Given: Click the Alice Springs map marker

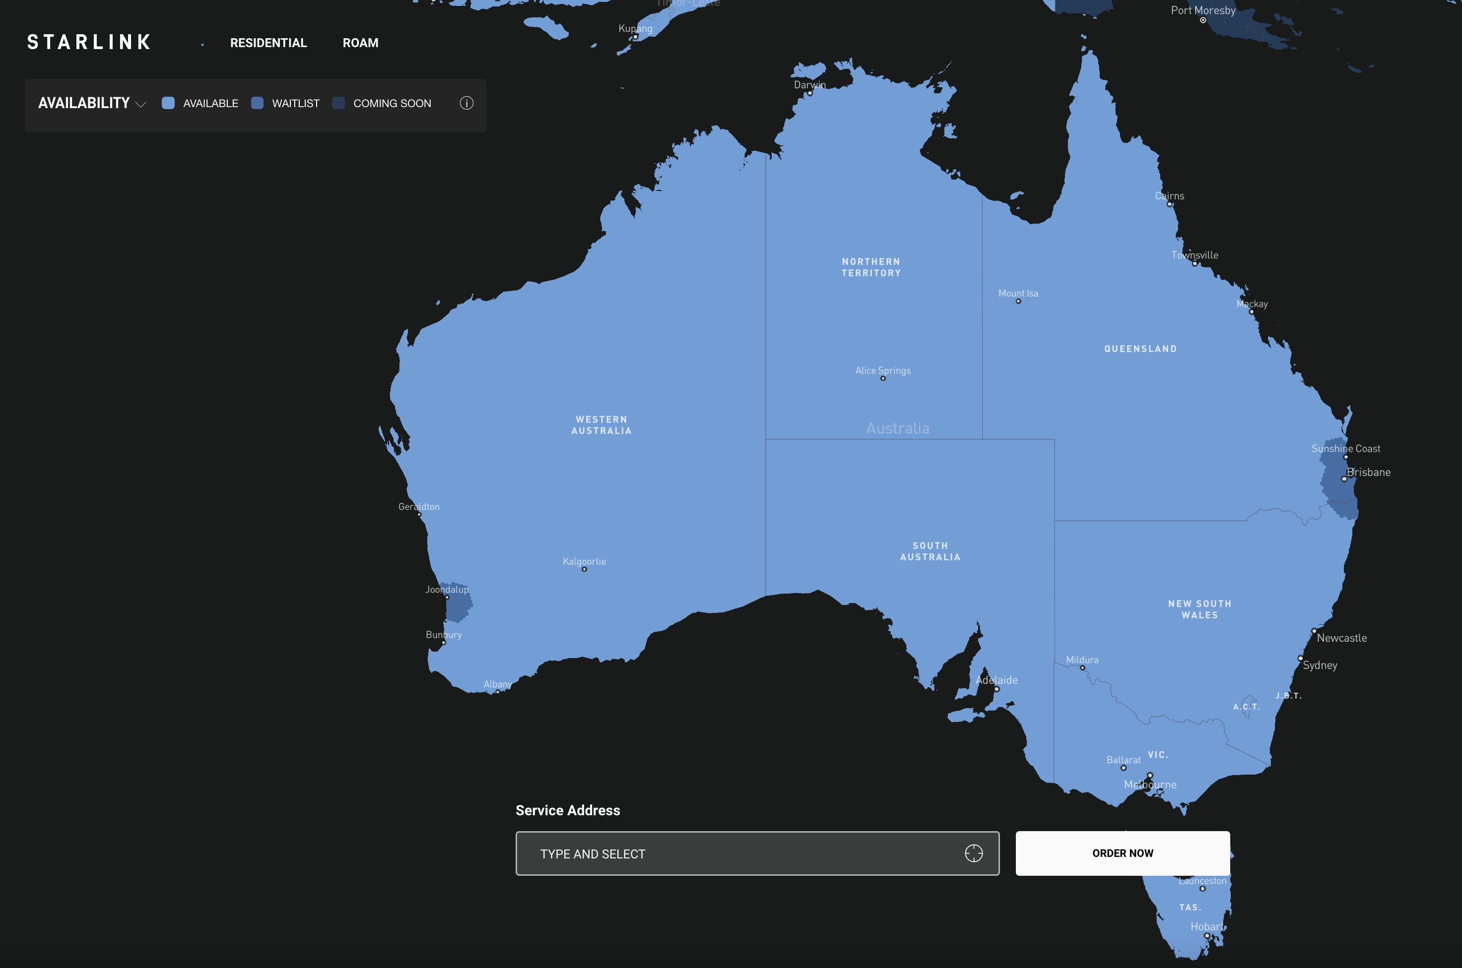Looking at the screenshot, I should coord(883,378).
